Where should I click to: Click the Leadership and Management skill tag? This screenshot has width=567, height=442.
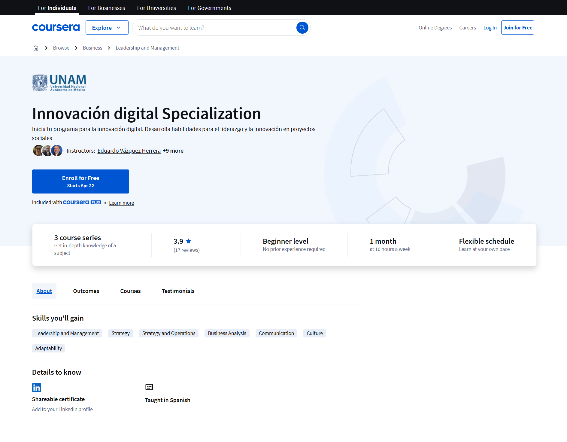point(67,333)
